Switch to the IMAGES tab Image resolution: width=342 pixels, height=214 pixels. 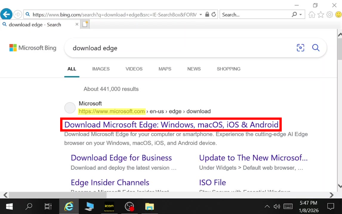(101, 69)
